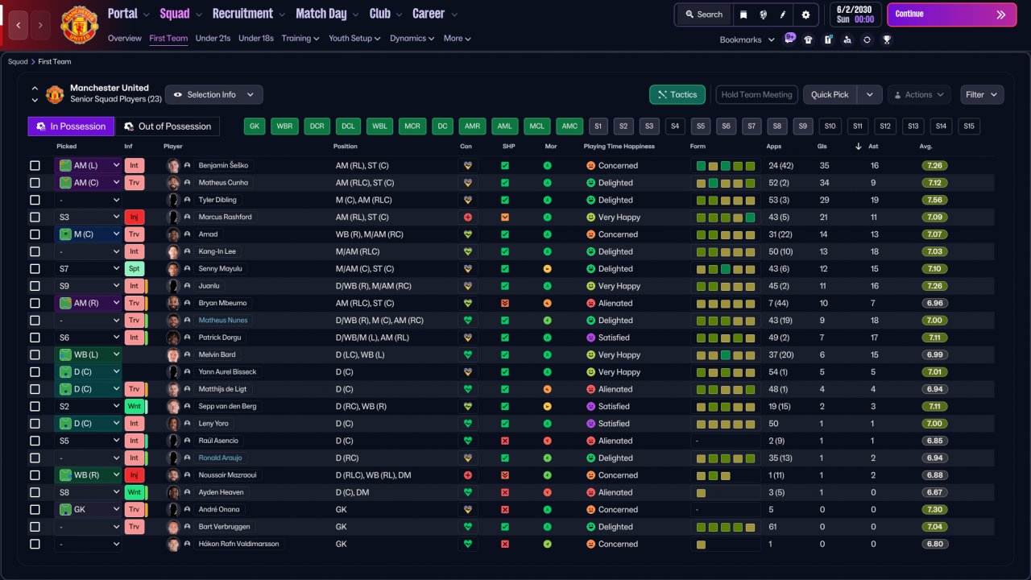This screenshot has width=1031, height=580.
Task: Select the green GK position swatch
Action: tap(255, 126)
